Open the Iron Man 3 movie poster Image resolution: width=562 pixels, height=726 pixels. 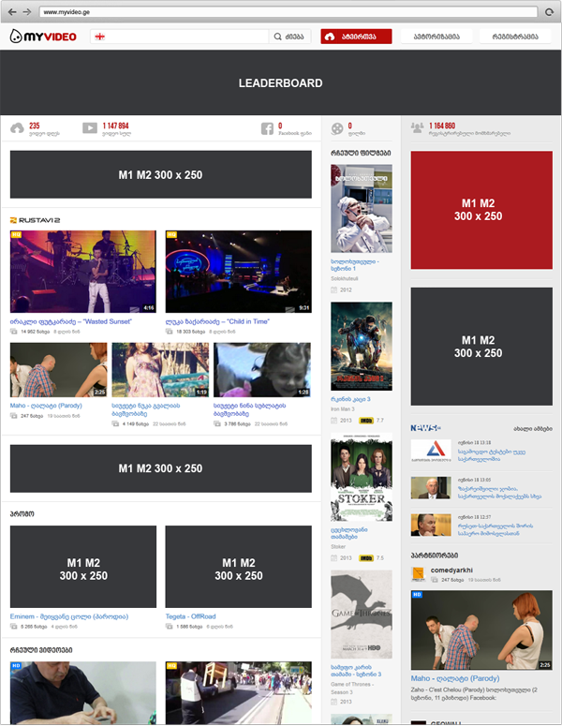[x=361, y=345]
